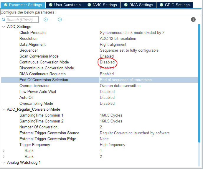Viewport: 203px width, 170px height.
Task: Collapse the Analog Watchdog 1 group
Action: tap(4, 163)
